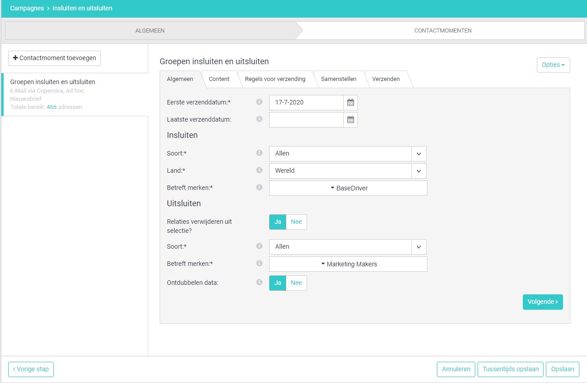Click the 466 adressen count link
Viewport: 587px width, 383px height.
coord(52,107)
